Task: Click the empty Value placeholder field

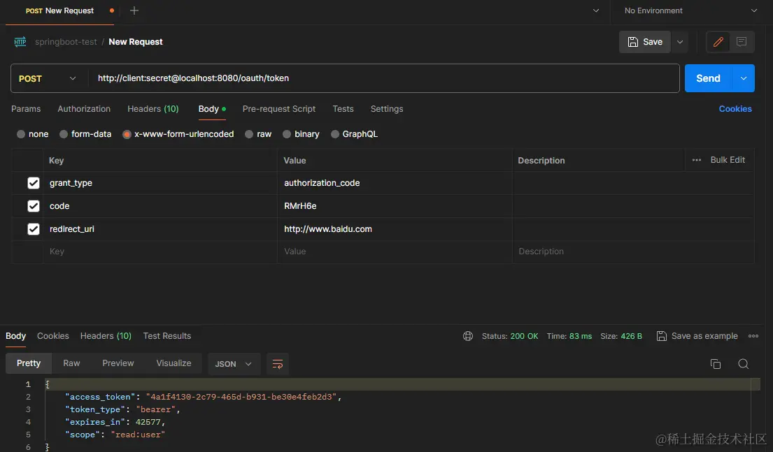Action: (395, 251)
